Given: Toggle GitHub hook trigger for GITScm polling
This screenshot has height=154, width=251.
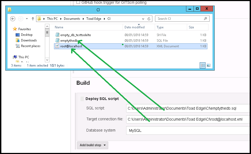Looking at the screenshot, I should 78,2.
